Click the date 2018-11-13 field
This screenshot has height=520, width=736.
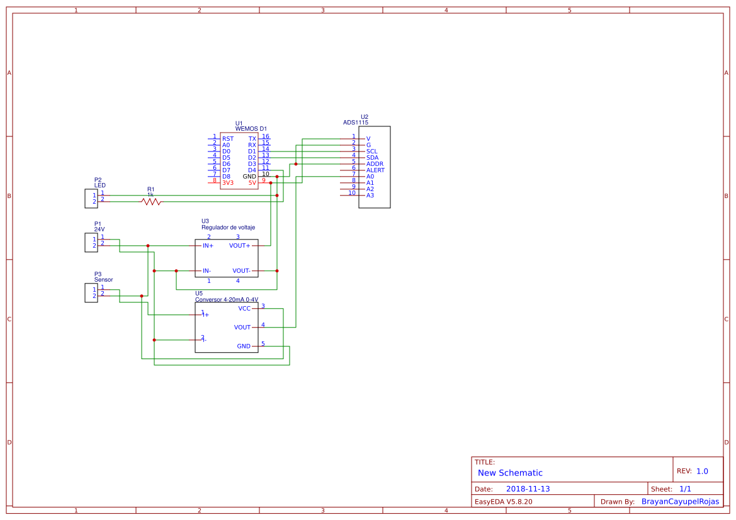pos(529,488)
